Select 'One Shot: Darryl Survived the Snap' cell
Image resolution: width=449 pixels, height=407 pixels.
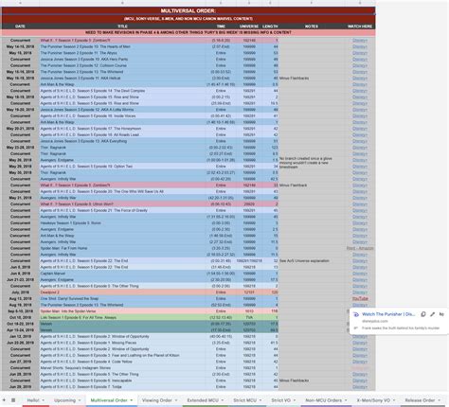coord(122,298)
